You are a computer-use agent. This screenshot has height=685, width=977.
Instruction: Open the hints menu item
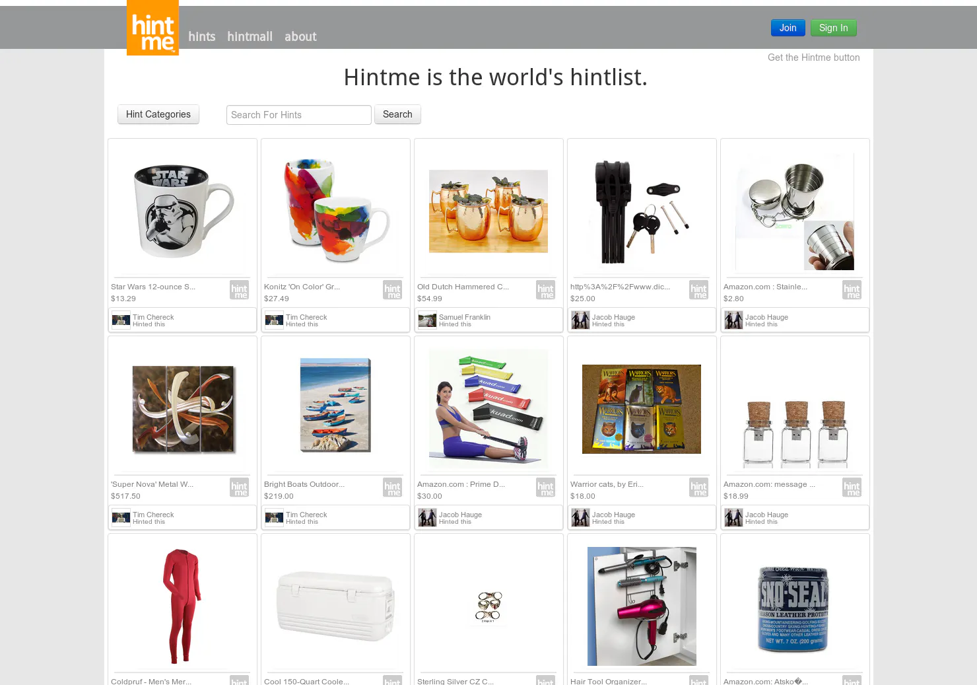[201, 36]
